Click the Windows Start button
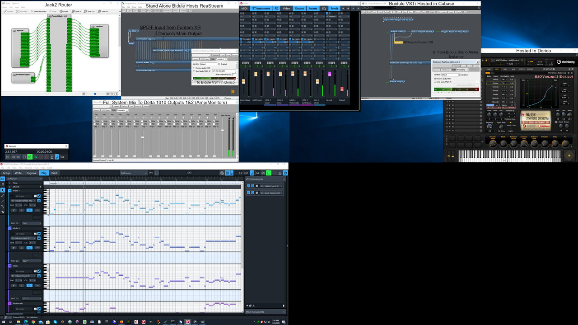This screenshot has height=325, width=578. tap(3, 322)
